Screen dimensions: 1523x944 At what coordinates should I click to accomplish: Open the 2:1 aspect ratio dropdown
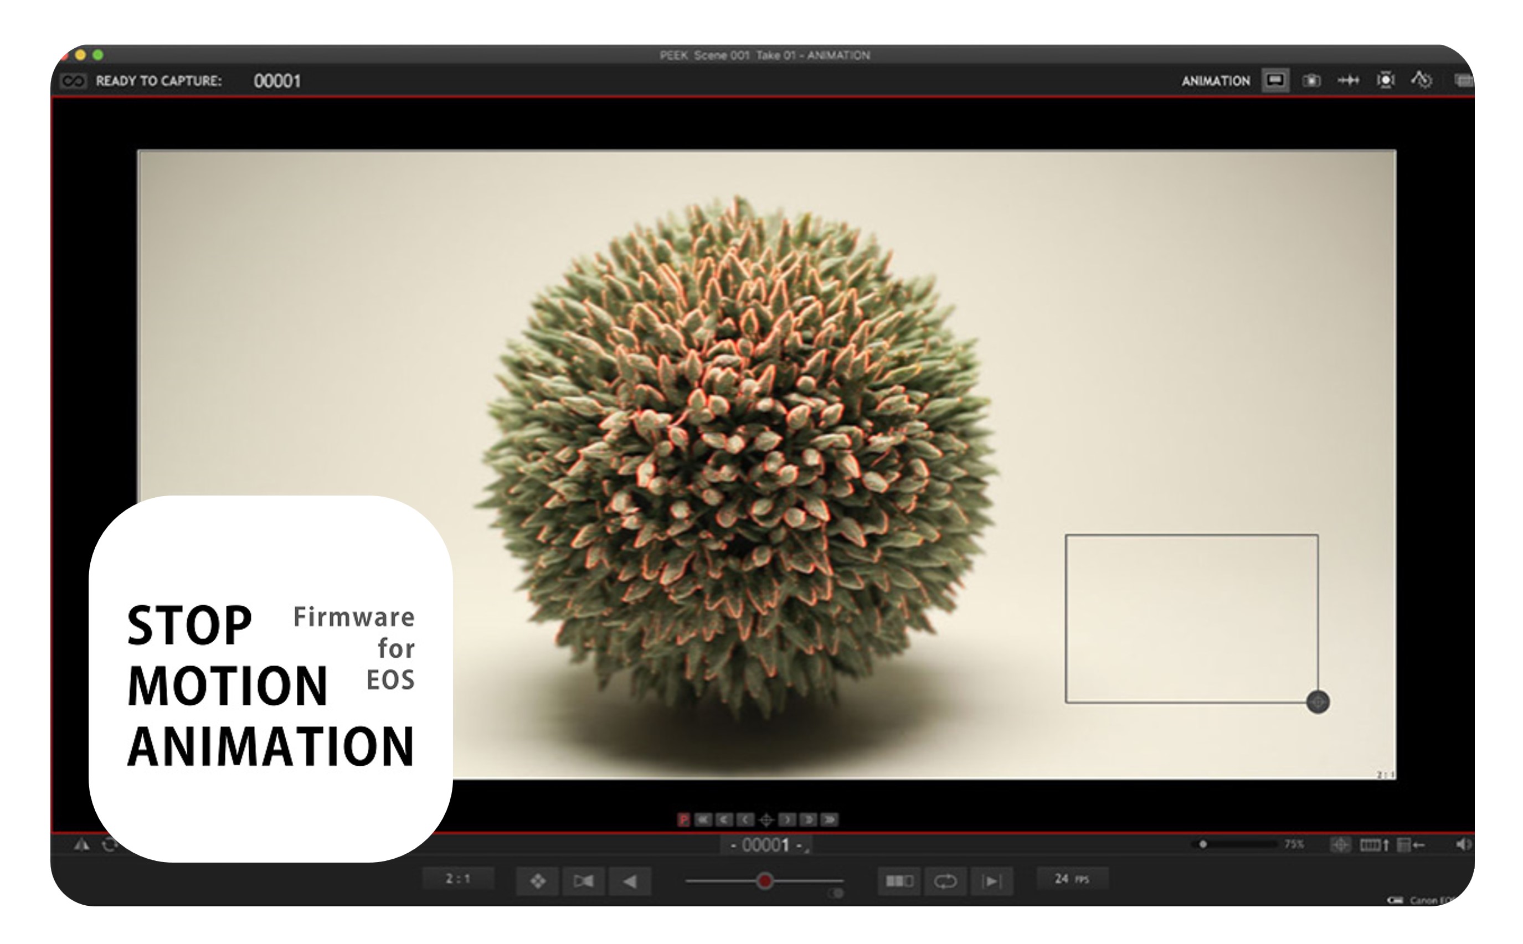click(457, 879)
